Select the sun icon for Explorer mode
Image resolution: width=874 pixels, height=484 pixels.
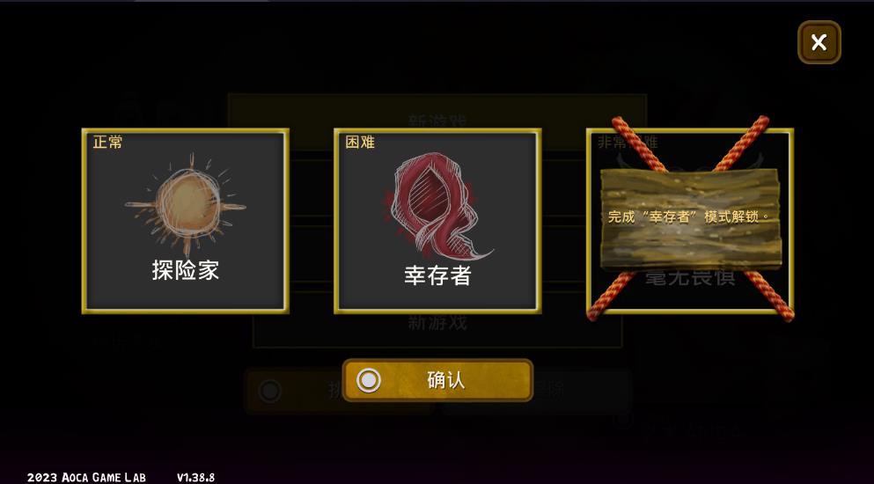[x=186, y=204]
